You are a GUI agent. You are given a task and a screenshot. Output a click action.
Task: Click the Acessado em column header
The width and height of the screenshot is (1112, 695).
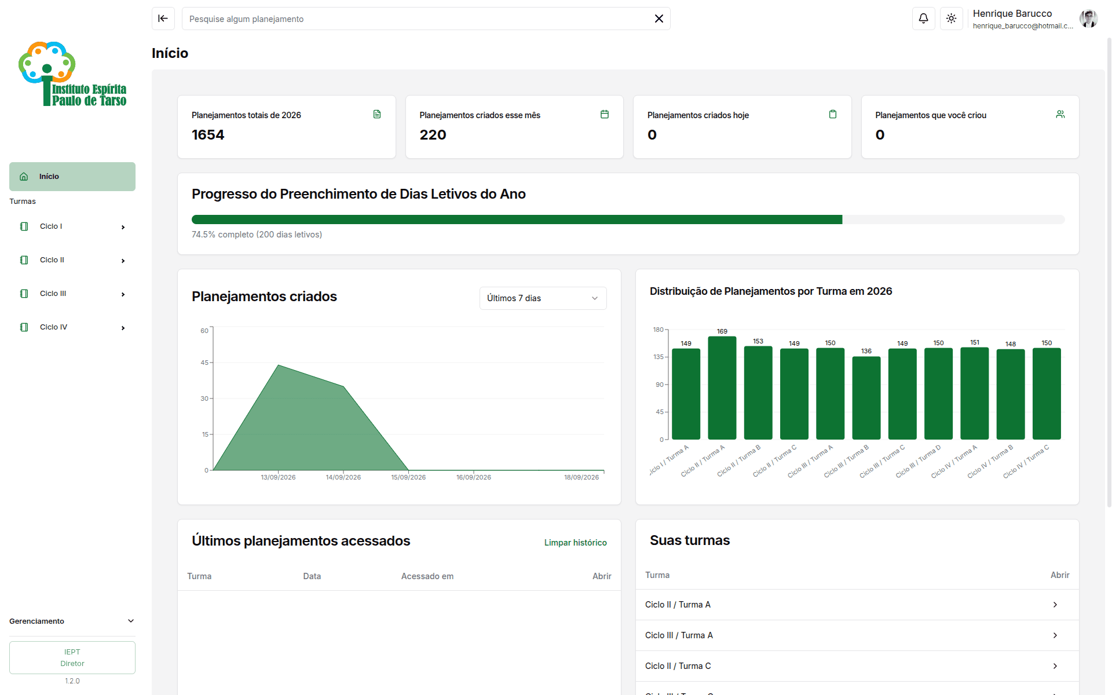pyautogui.click(x=427, y=576)
